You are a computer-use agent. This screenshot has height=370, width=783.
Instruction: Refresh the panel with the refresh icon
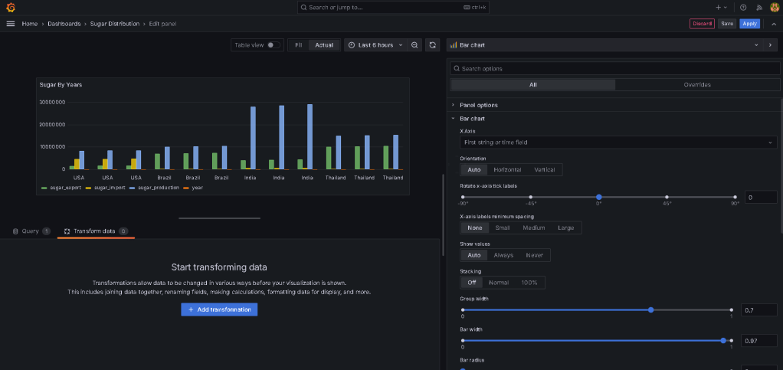[x=432, y=45]
